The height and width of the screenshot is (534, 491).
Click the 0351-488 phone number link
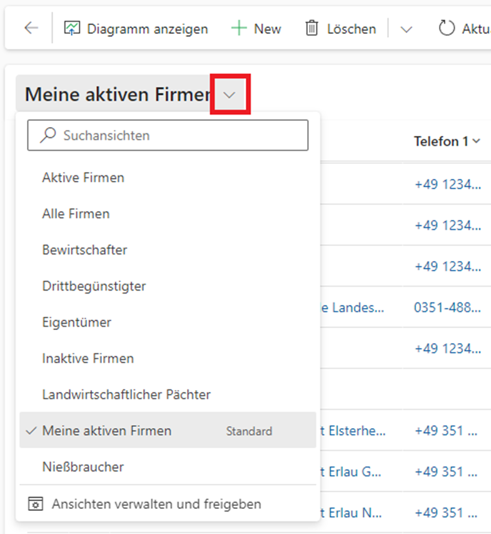click(x=447, y=307)
